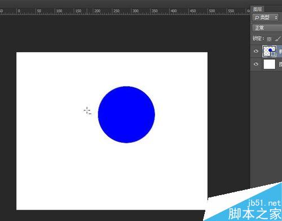Click the blue circle on the canvas
The image size is (282, 221).
pyautogui.click(x=126, y=115)
